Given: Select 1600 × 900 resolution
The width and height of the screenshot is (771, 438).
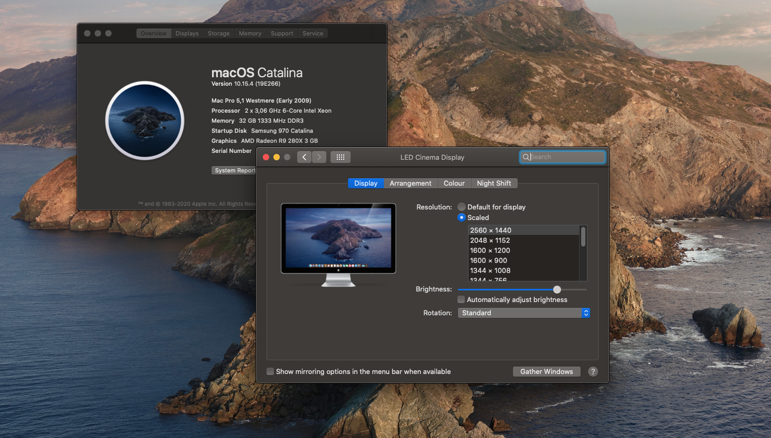Looking at the screenshot, I should pos(524,260).
